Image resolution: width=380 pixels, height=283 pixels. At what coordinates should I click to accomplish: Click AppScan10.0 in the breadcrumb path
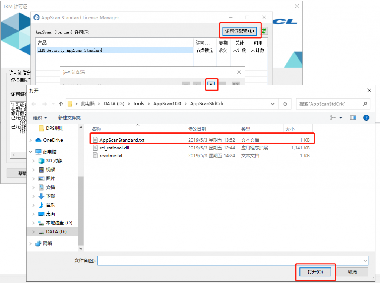[x=167, y=104]
